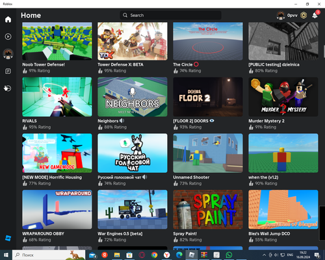Click the vertical scrollbar of game list

(x=324, y=51)
